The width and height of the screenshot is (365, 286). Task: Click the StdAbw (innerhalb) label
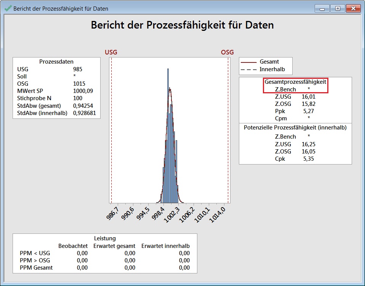(42, 113)
